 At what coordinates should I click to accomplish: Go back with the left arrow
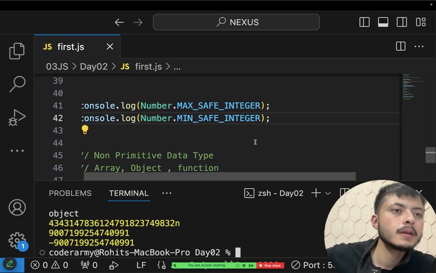tap(119, 22)
